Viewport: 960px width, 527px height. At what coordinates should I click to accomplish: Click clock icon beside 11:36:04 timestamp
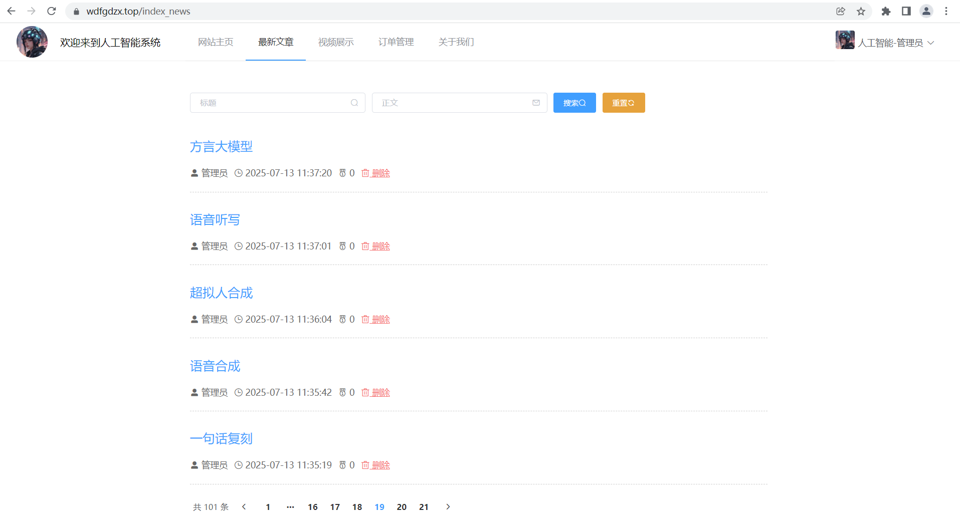[x=239, y=319]
